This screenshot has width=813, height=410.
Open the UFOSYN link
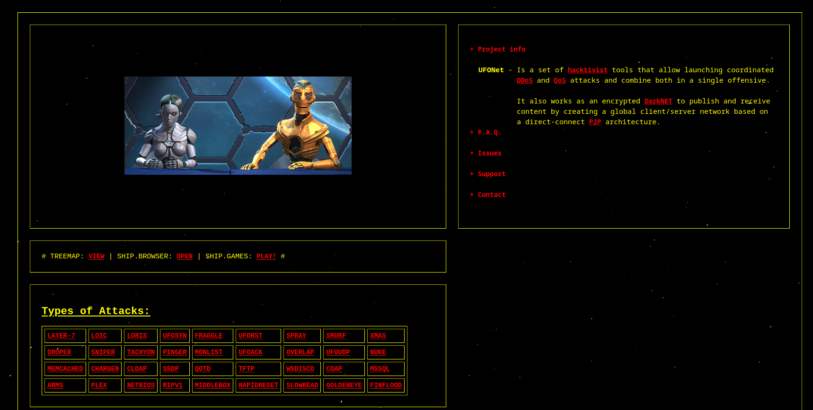click(x=175, y=336)
